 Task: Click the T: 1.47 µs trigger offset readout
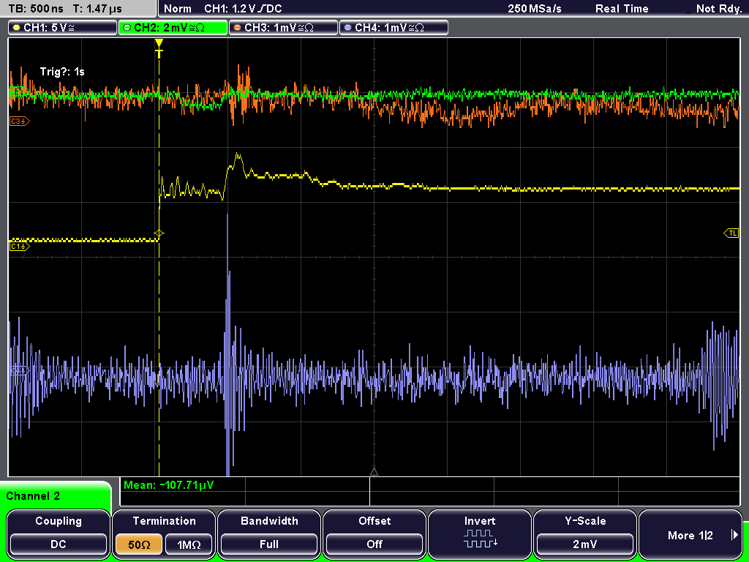click(x=98, y=9)
